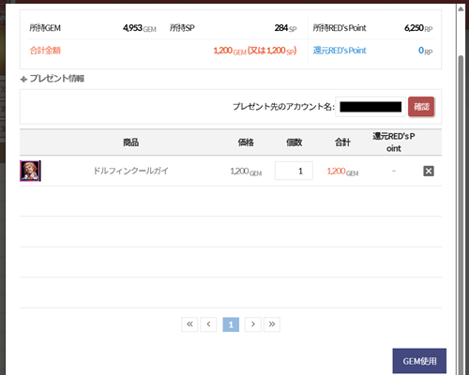Click the プレゼント先のアカウント名 label
469x375 pixels.
283,107
